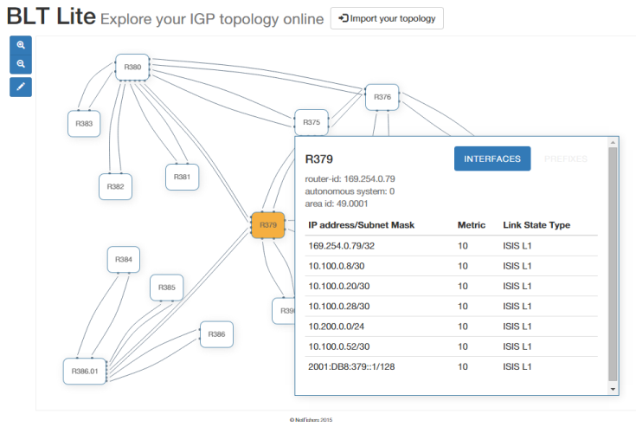Click row 10.200.0.0/24
Screen dimensions: 636x427
point(451,327)
